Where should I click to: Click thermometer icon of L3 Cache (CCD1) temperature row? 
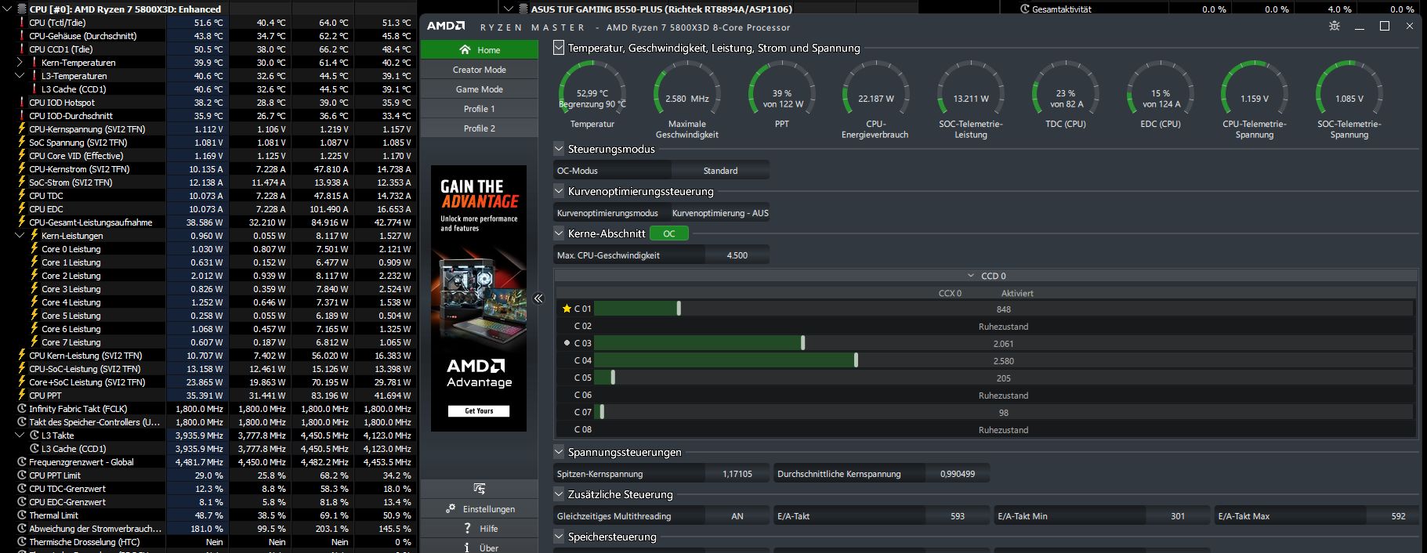(x=34, y=89)
